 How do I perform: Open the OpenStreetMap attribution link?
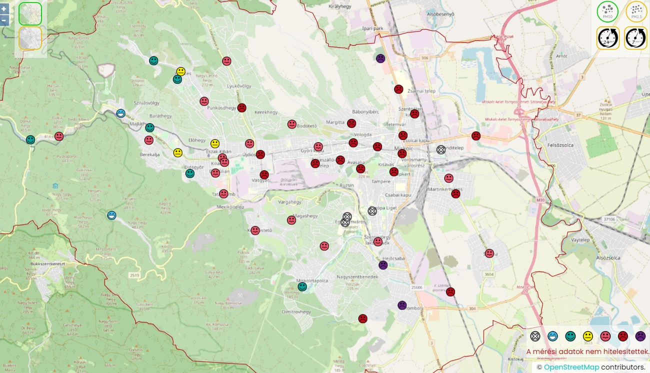(571, 367)
